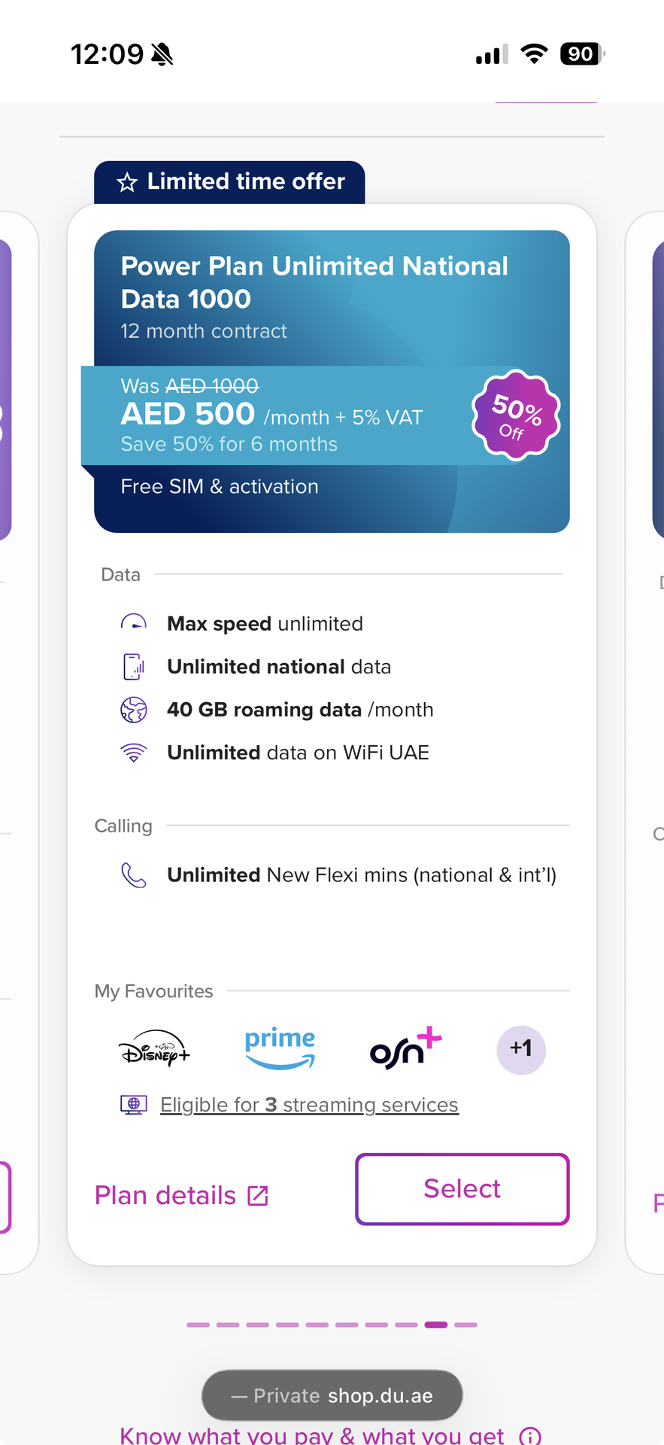664x1445 pixels.
Task: Tap the shop.du.ae Private address bar
Action: [x=332, y=1395]
